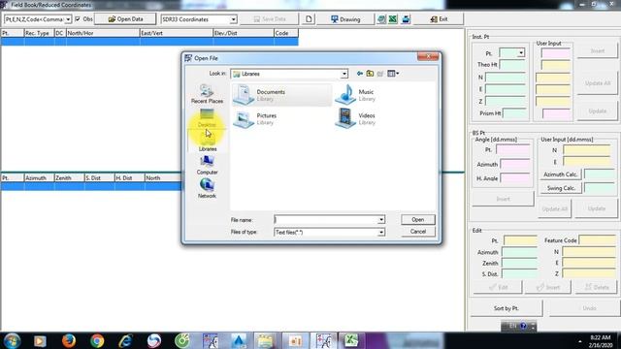Open the file explorer folder taskbar icon
Image resolution: width=621 pixels, height=349 pixels.
point(265,340)
